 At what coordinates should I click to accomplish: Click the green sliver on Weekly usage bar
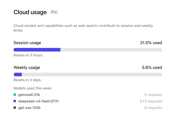14,75
